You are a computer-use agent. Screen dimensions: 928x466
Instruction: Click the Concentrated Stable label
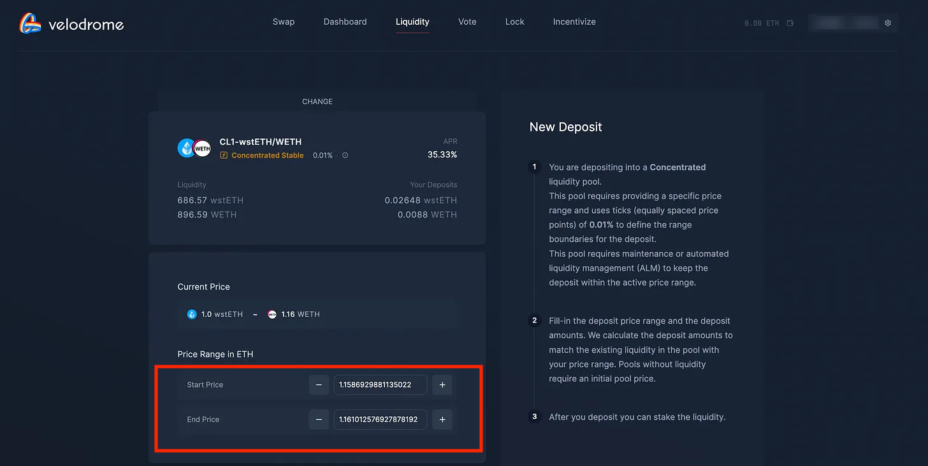click(267, 156)
